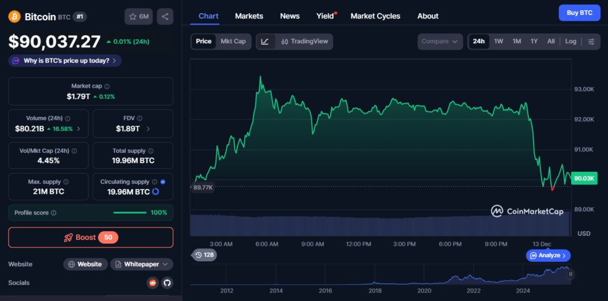608x301 pixels.
Task: Switch chart to Mkt Cap view
Action: point(233,41)
